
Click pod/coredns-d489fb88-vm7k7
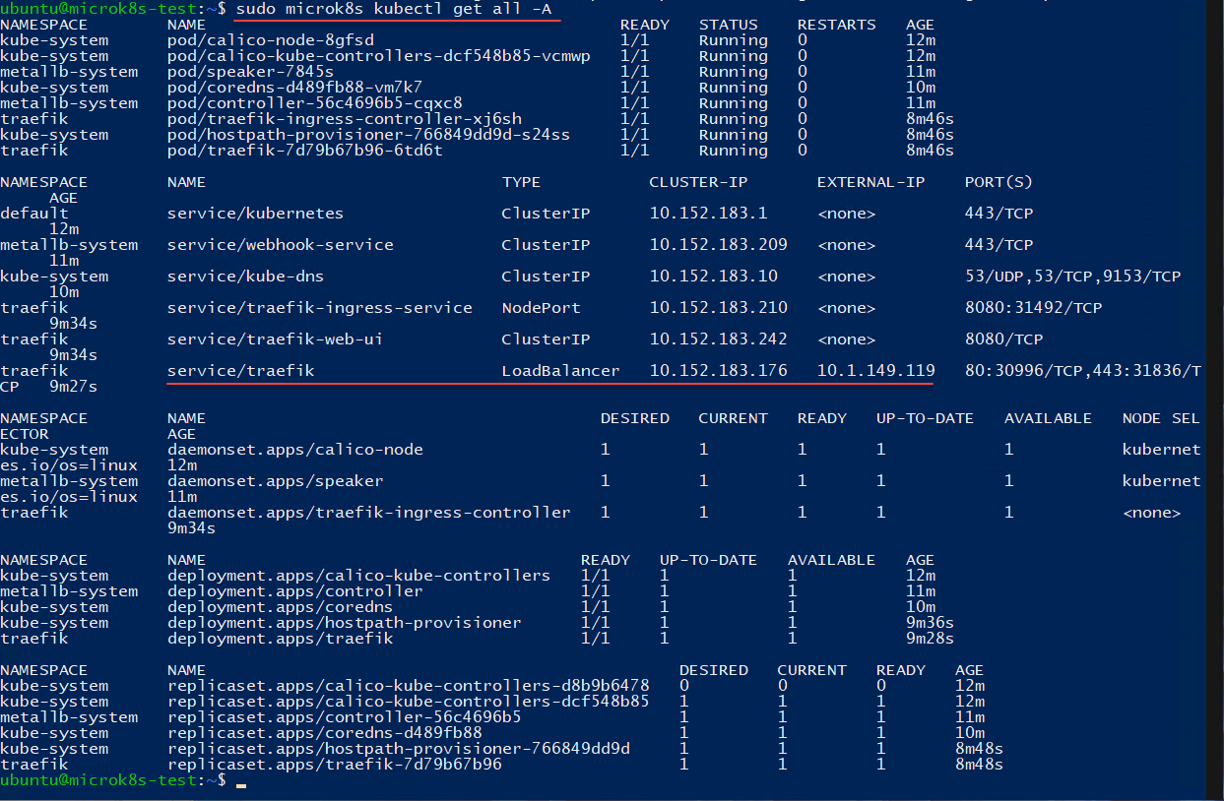point(295,88)
